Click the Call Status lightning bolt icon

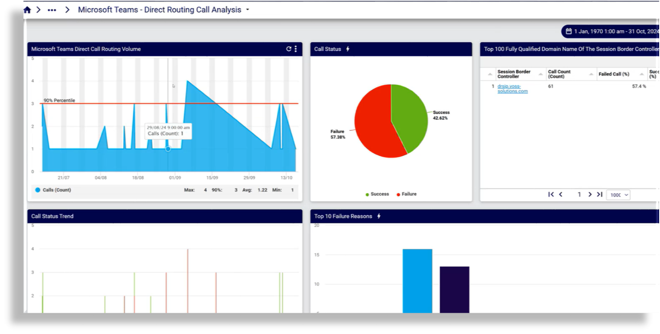click(x=348, y=49)
